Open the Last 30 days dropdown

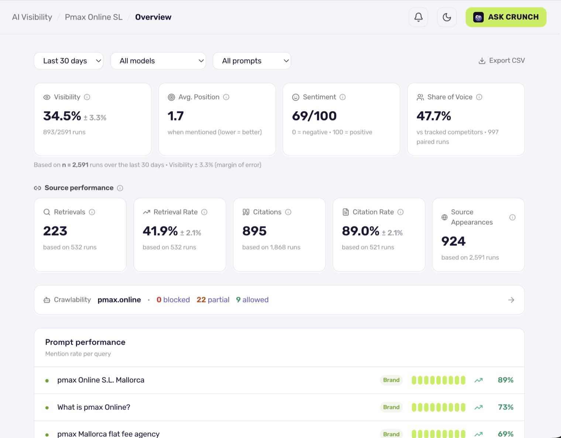69,61
